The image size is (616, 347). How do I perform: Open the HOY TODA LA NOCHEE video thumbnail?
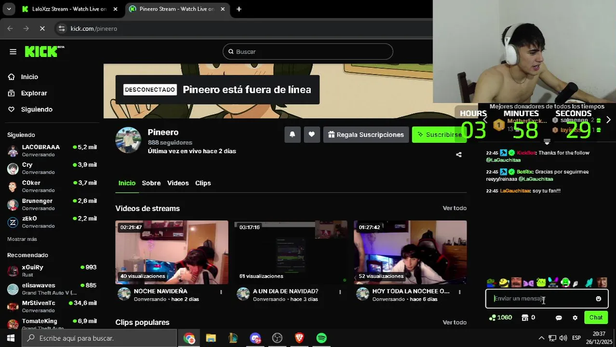[x=410, y=253]
